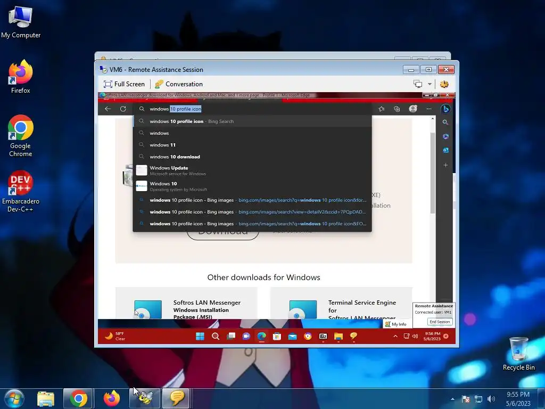
Task: Open Task View on the remote taskbar
Action: pyautogui.click(x=231, y=337)
